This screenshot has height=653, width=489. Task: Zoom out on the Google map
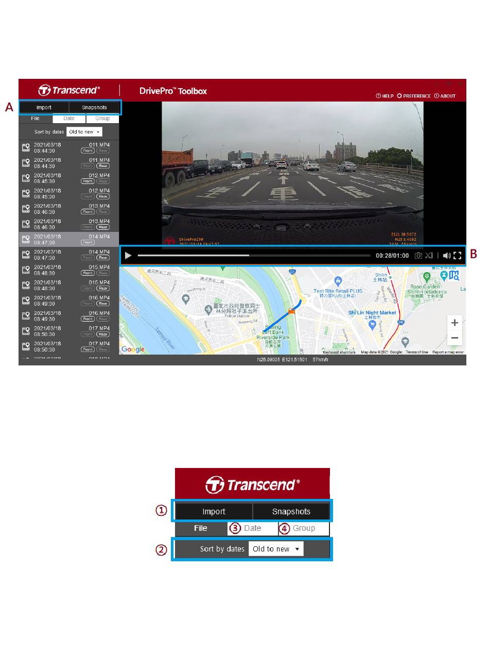click(x=455, y=338)
